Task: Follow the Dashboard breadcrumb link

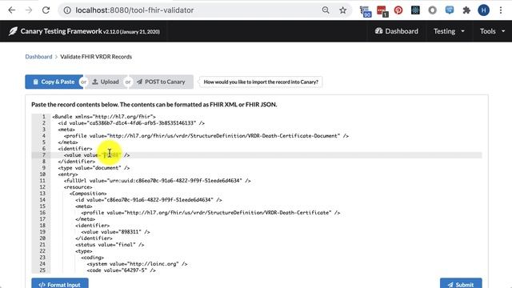Action: (38, 57)
